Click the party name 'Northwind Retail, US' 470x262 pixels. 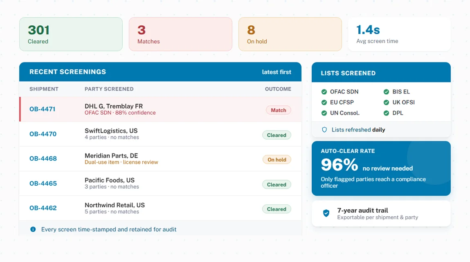[115, 205]
